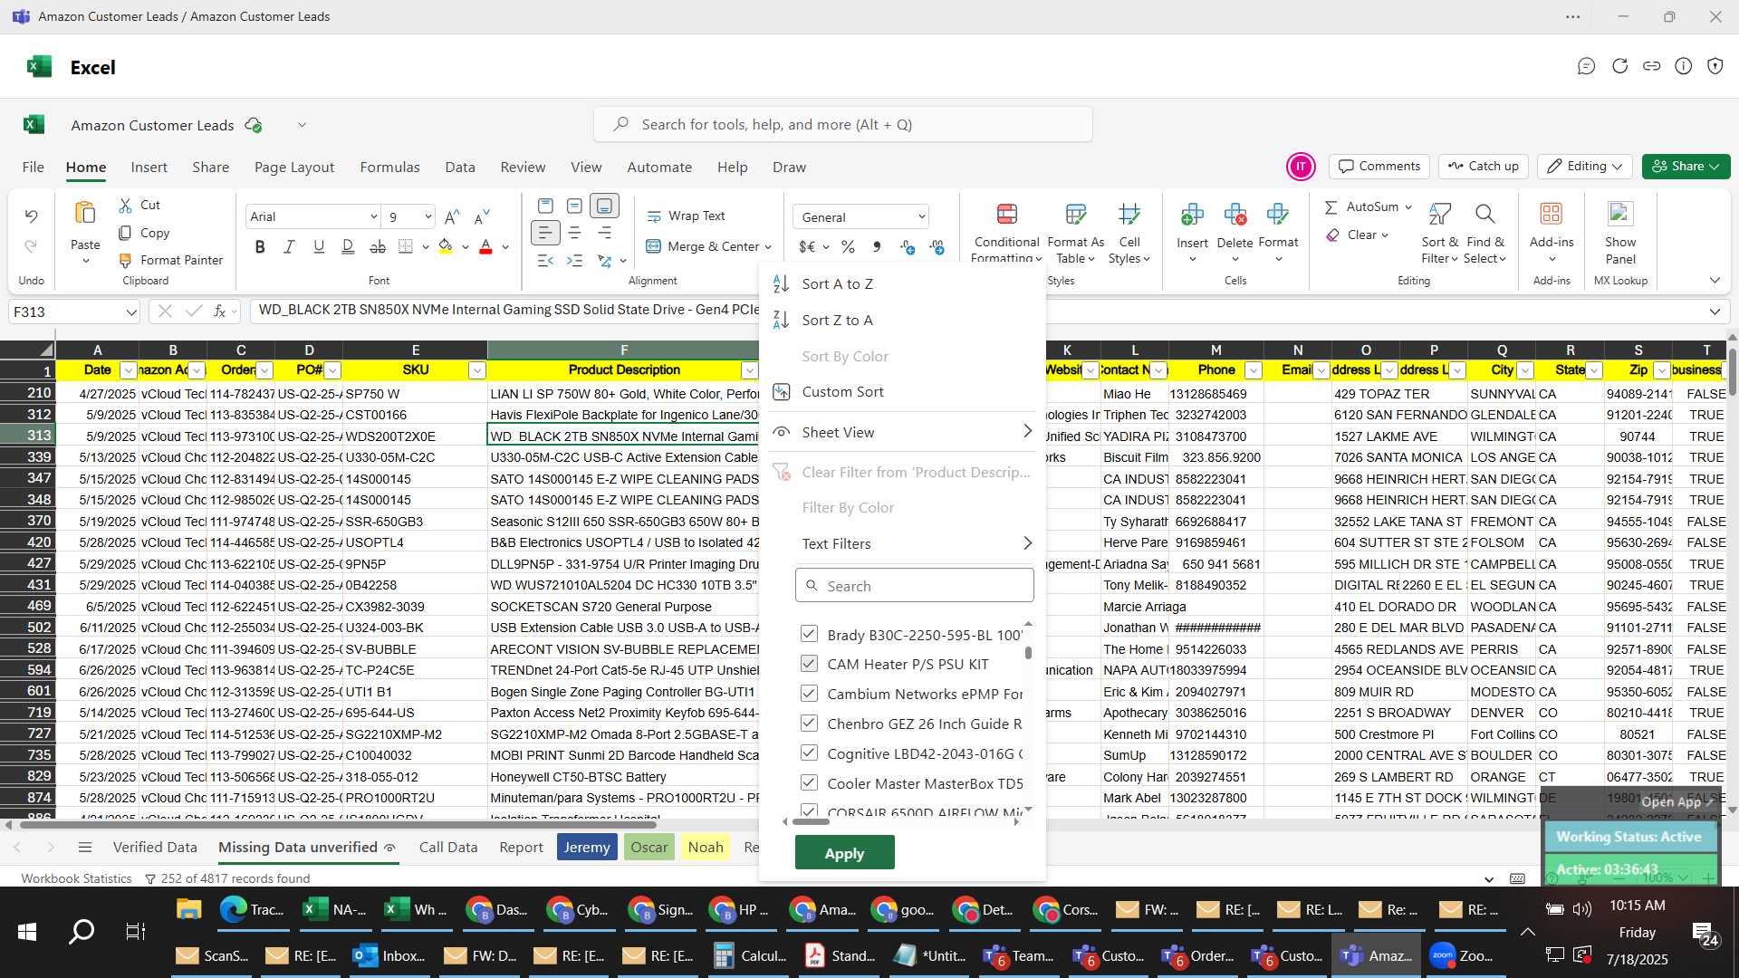The height and width of the screenshot is (978, 1739).
Task: Uncheck Cooler Master MasterBox filter item
Action: coord(809,783)
